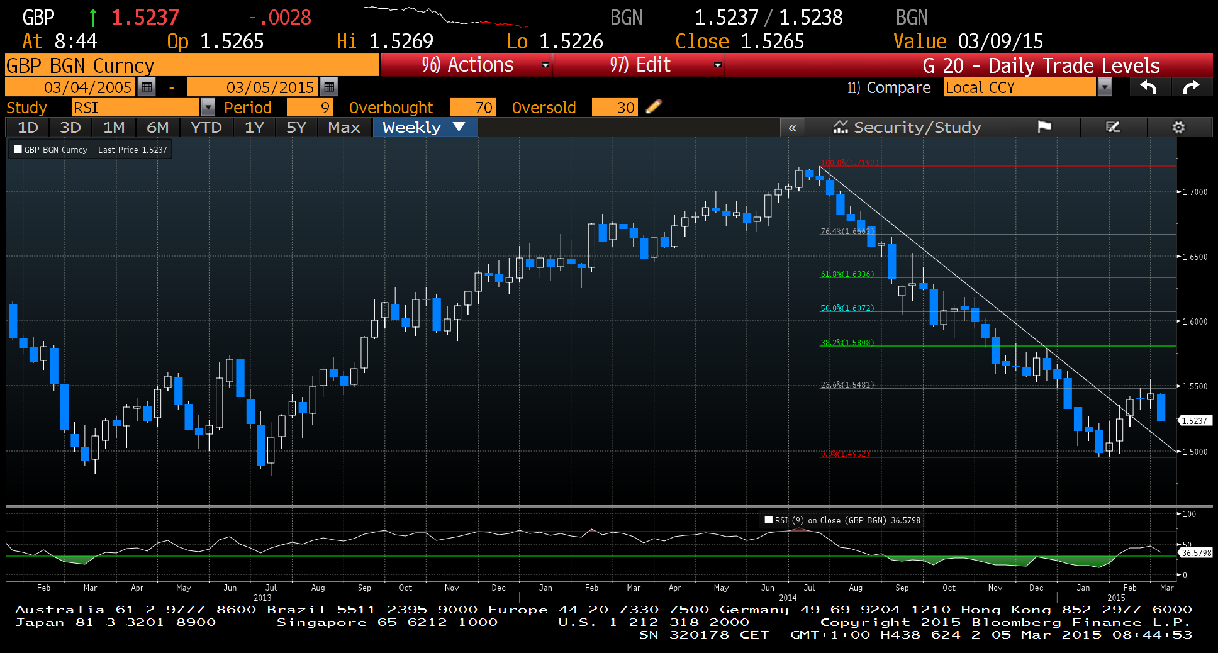Viewport: 1218px width, 653px height.
Task: Open the start date calendar picker
Action: click(x=147, y=87)
